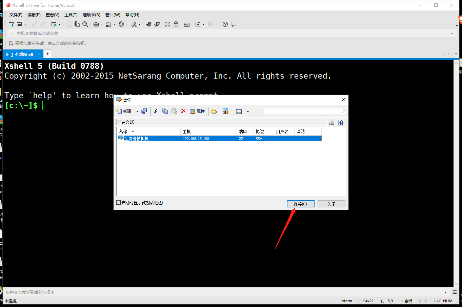Screen dimensions: 462x307
Task: Open session properties gear icon in toolbar
Action: click(x=54, y=24)
